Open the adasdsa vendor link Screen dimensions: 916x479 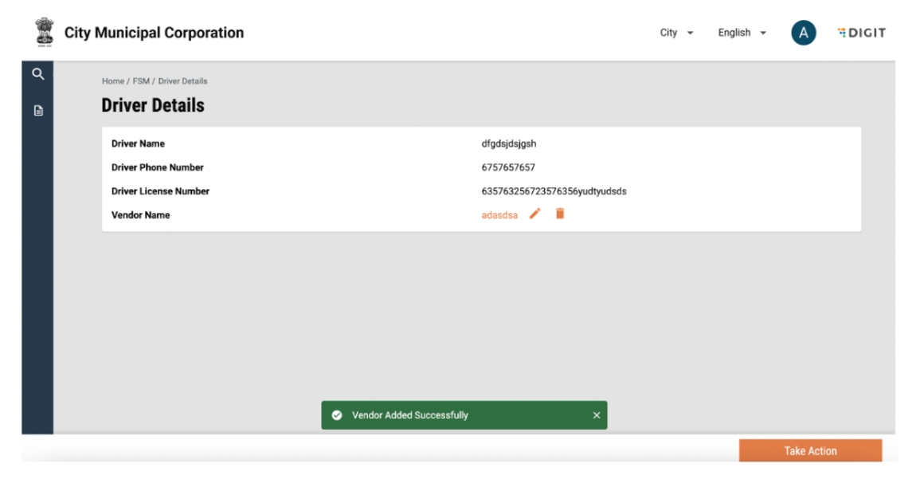pos(499,215)
